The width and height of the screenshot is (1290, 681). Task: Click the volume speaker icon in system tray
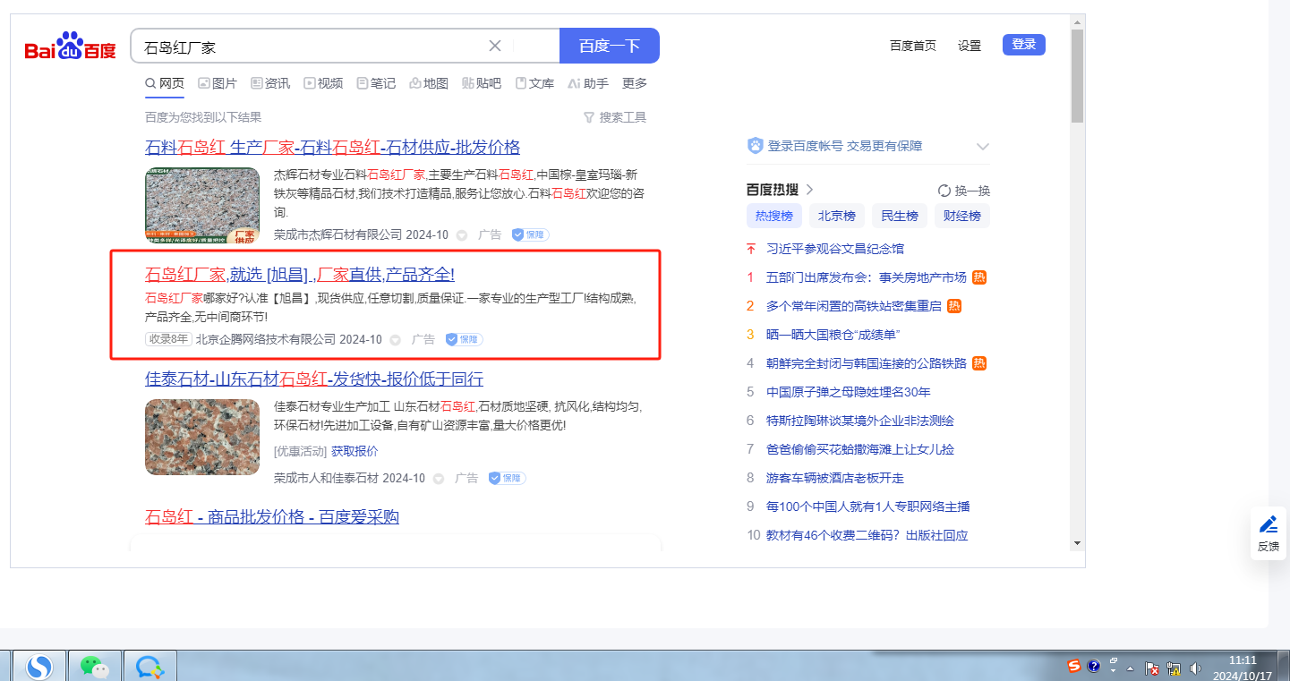pyautogui.click(x=1194, y=668)
